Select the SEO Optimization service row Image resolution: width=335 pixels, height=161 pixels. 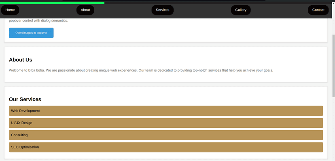[166, 147]
